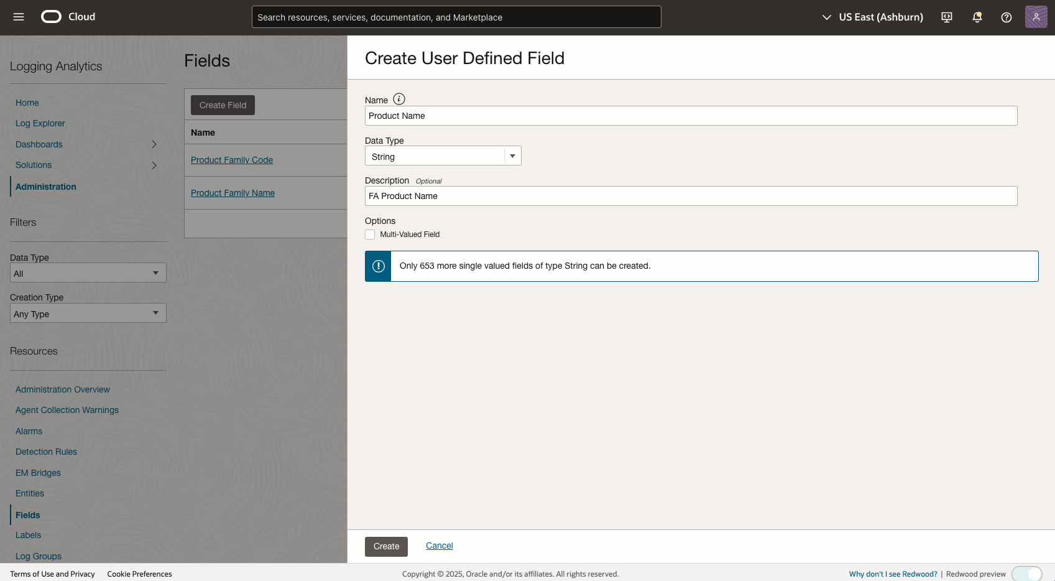Click the Create Field button
This screenshot has width=1055, height=581.
point(223,105)
